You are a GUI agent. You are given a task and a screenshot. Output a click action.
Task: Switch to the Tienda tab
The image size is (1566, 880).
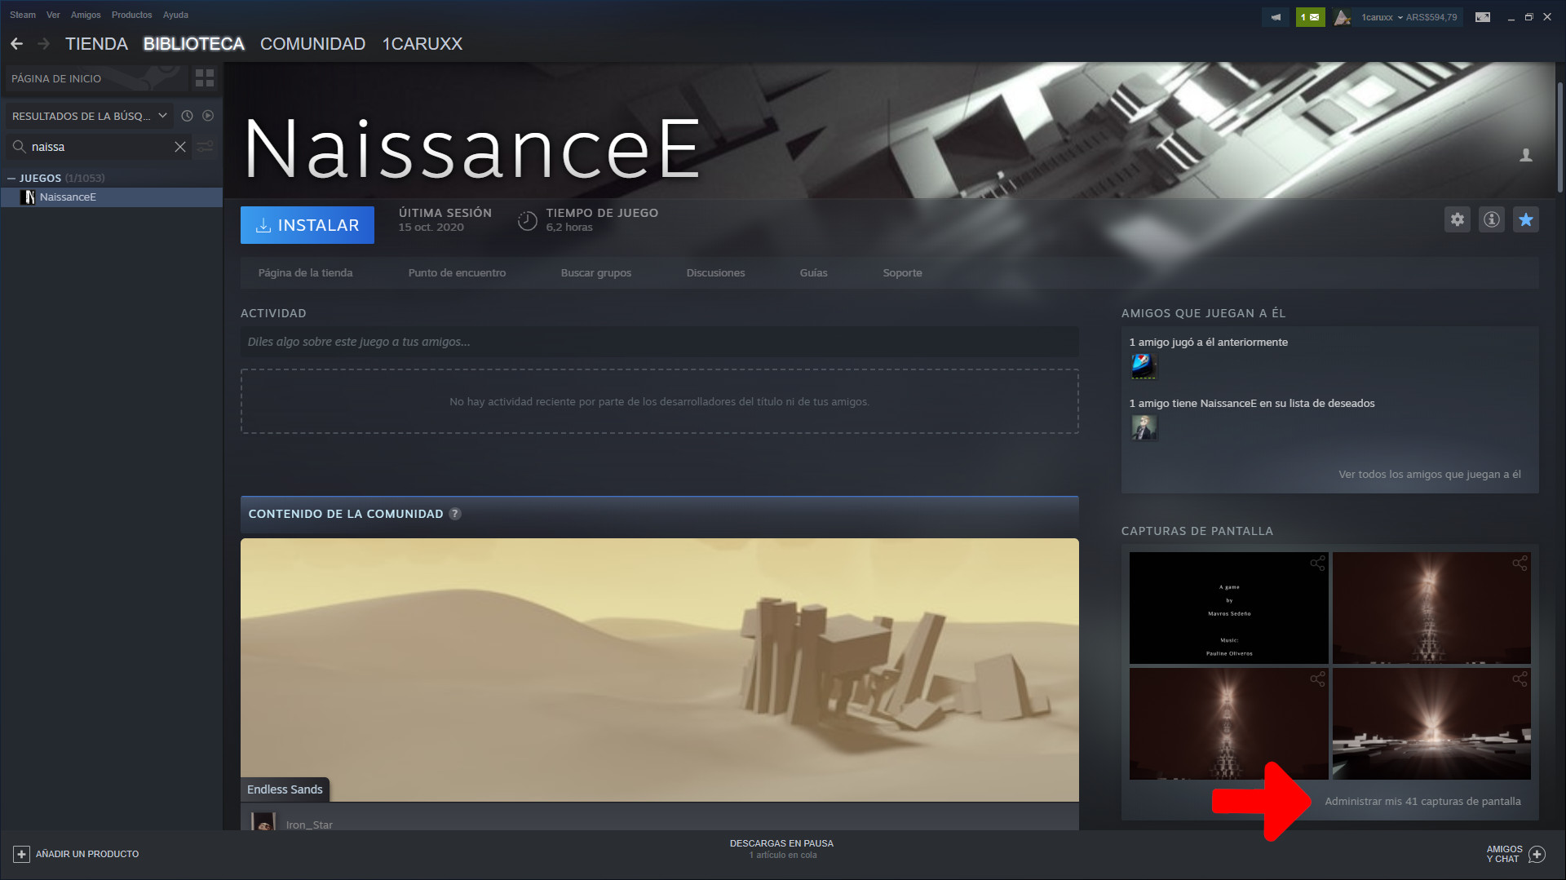(x=96, y=44)
